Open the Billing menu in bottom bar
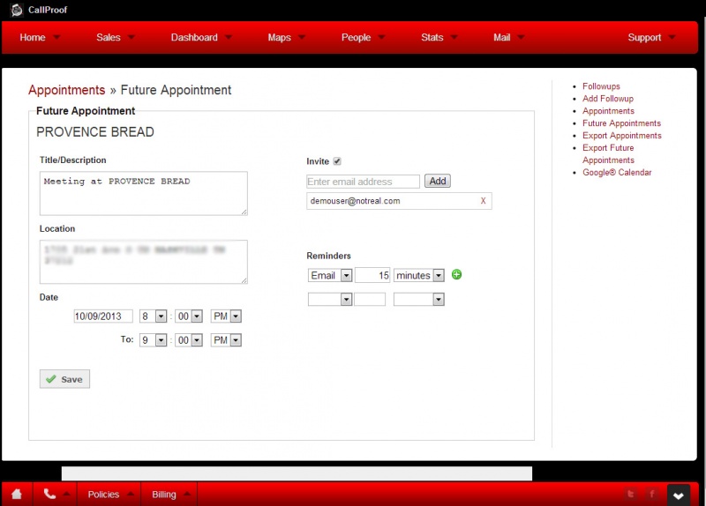The height and width of the screenshot is (506, 706). pyautogui.click(x=169, y=495)
